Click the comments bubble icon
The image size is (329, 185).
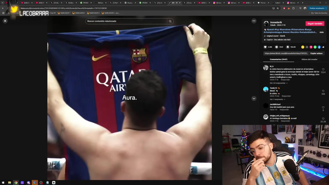tap(277, 47)
